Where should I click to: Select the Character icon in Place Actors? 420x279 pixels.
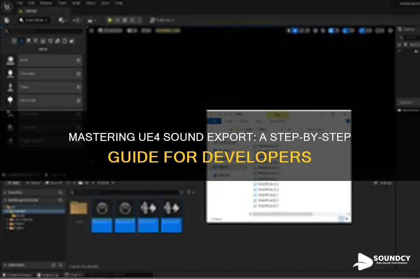(10, 74)
